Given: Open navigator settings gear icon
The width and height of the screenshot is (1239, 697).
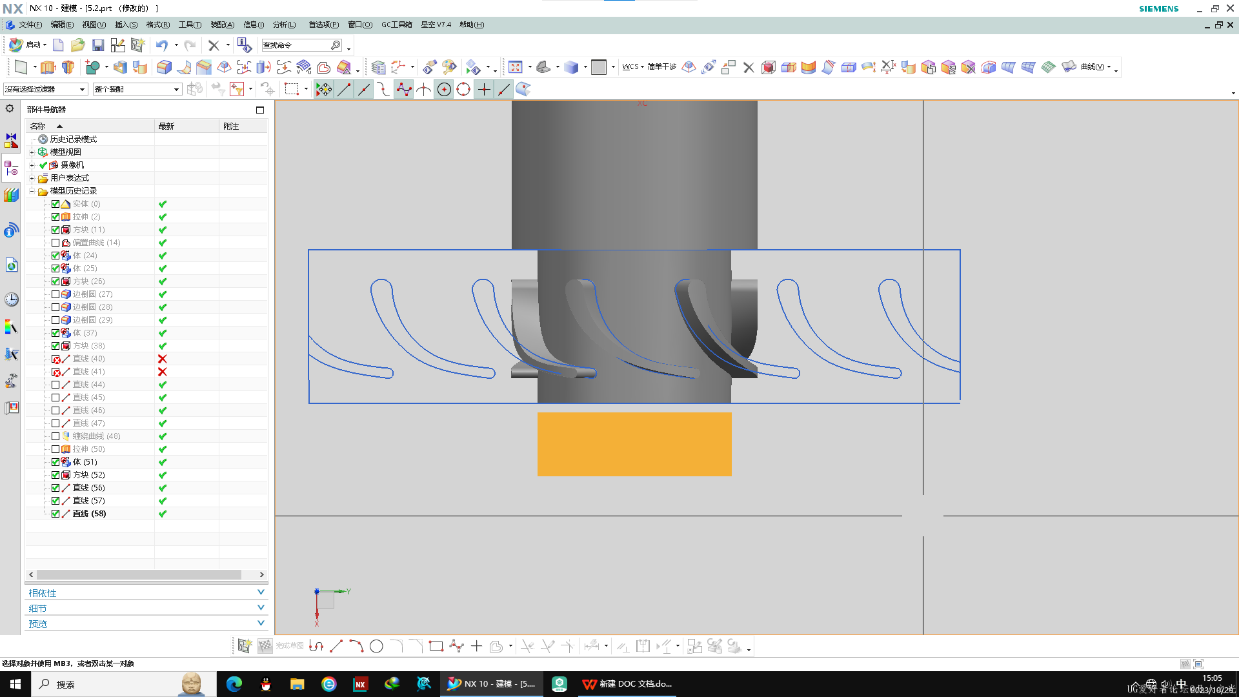Looking at the screenshot, I should [x=10, y=108].
